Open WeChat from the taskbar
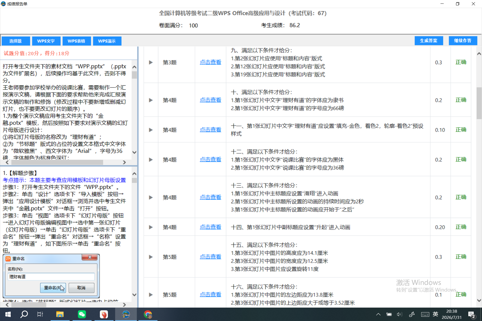 [x=82, y=314]
